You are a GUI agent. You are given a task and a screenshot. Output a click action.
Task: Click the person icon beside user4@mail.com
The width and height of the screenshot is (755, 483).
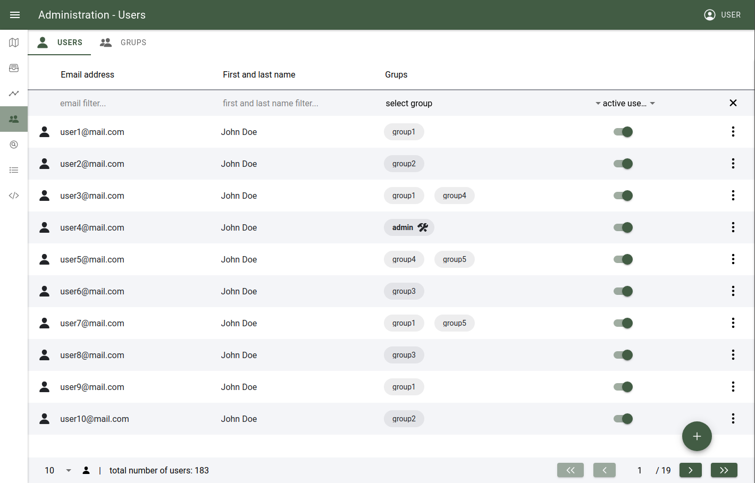tap(45, 227)
